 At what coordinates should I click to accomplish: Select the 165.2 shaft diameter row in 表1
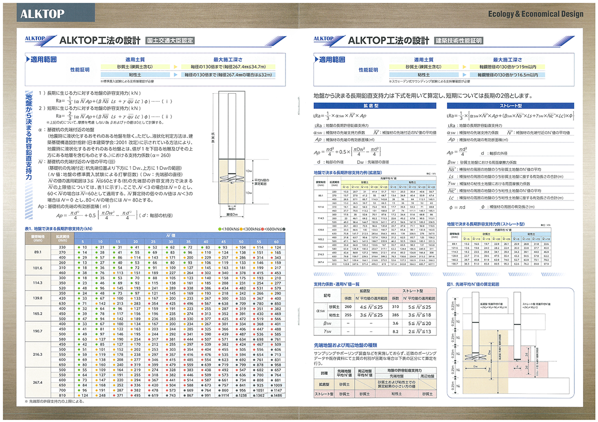click(155, 313)
